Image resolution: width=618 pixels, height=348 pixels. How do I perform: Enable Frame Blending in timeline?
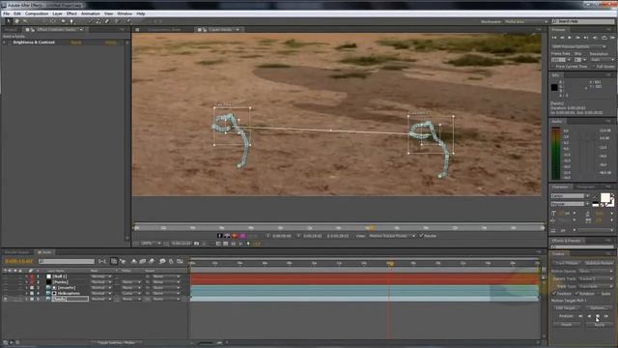tap(143, 261)
